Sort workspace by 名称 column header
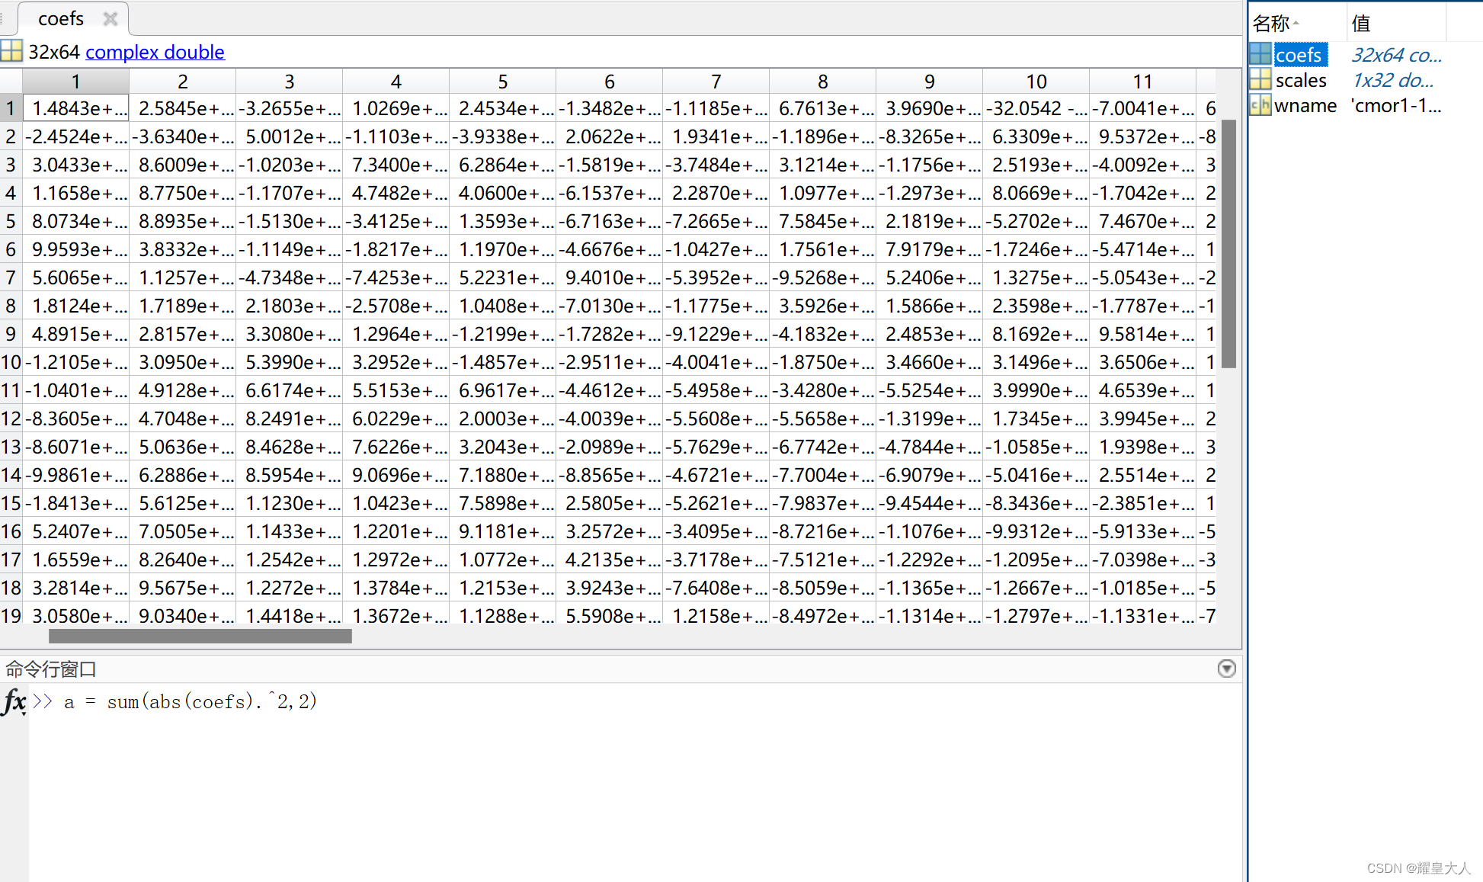Viewport: 1483px width, 882px height. tap(1273, 24)
